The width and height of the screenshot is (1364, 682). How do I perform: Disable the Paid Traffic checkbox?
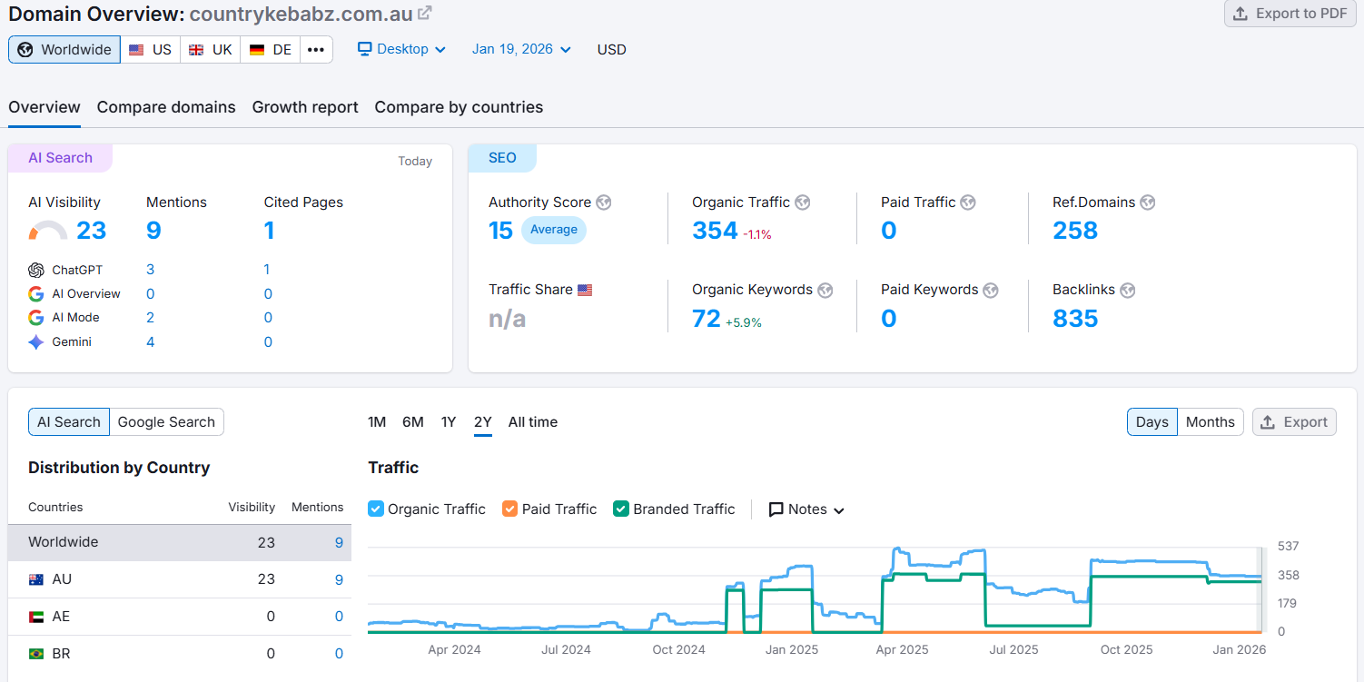(509, 509)
